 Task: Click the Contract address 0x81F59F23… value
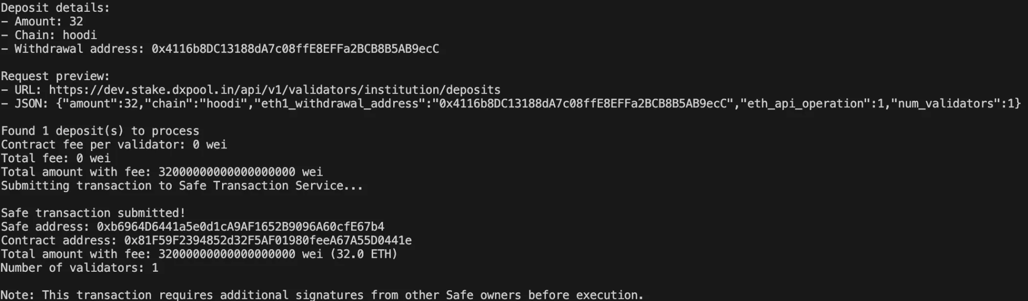coord(268,240)
